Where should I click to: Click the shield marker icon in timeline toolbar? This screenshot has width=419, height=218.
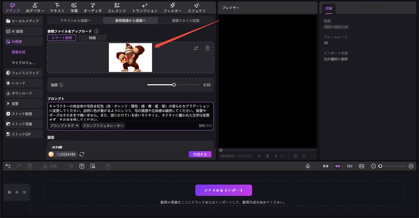pos(71,166)
